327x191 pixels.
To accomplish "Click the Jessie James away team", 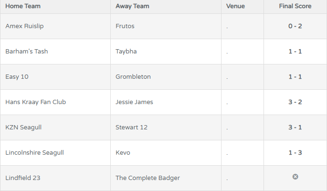I will tap(134, 102).
